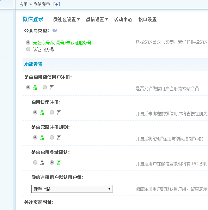
Task: Click 应用 in the breadcrumb
Action: (x=23, y=5)
